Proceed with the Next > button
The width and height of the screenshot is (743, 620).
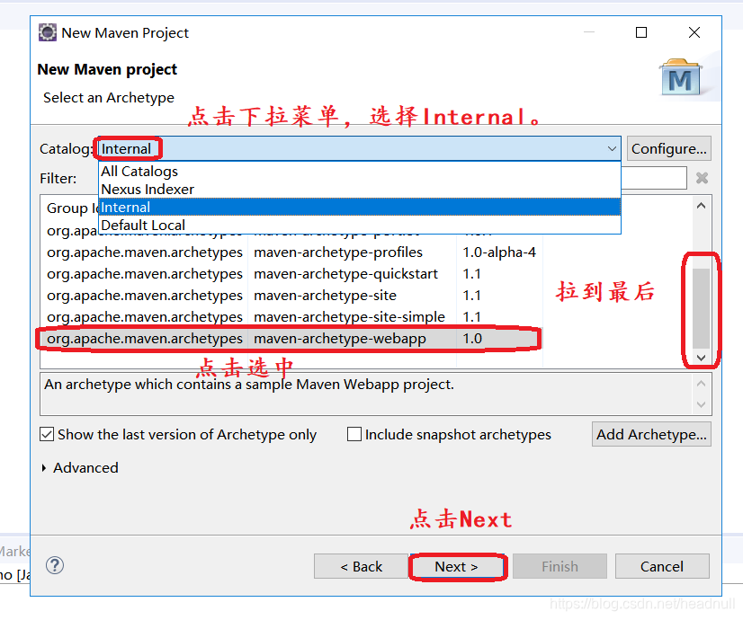click(x=456, y=566)
